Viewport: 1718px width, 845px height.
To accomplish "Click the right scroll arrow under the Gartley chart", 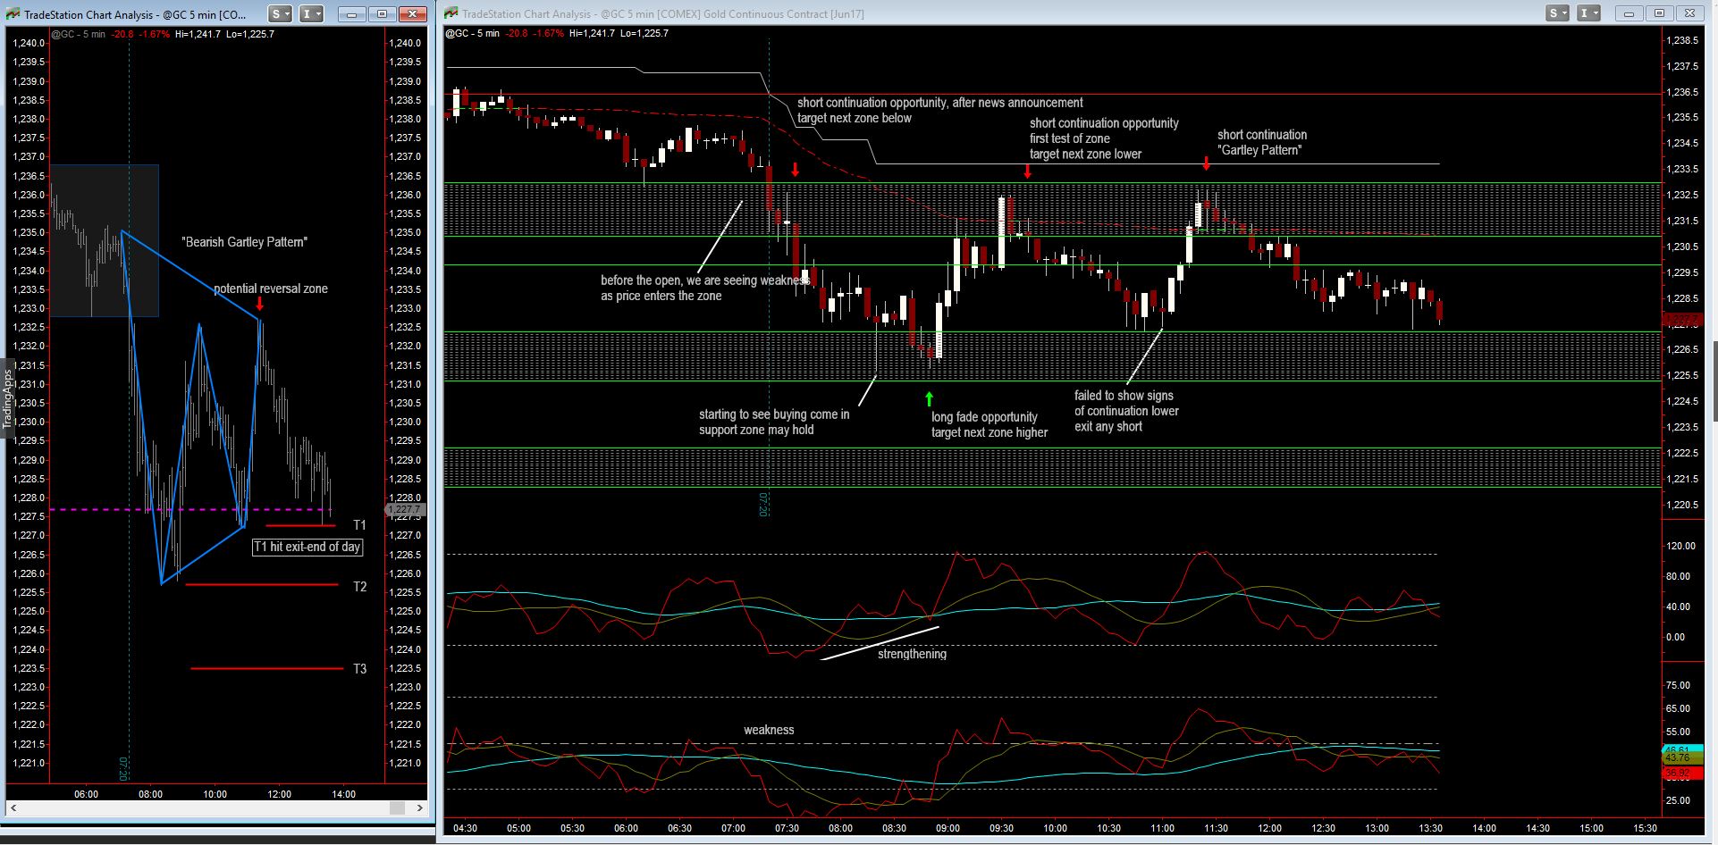I will [420, 808].
